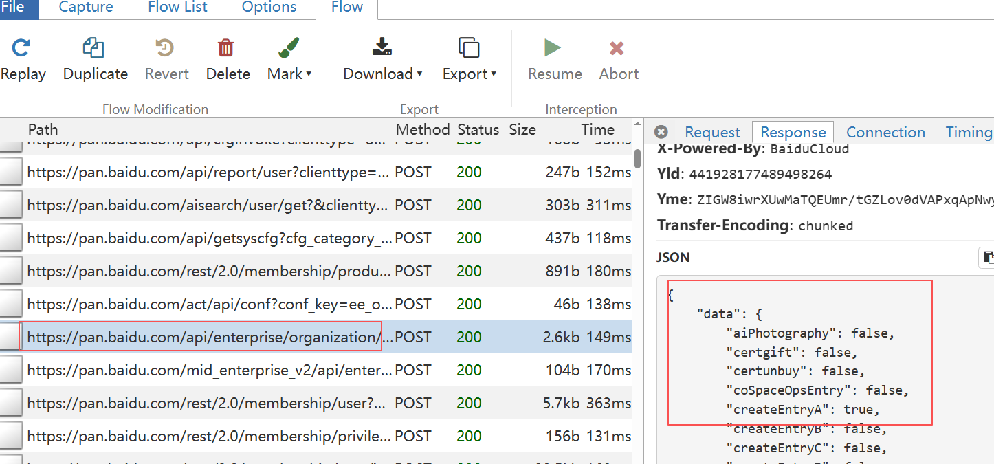
Task: Resume the intercepted flow
Action: [x=554, y=60]
